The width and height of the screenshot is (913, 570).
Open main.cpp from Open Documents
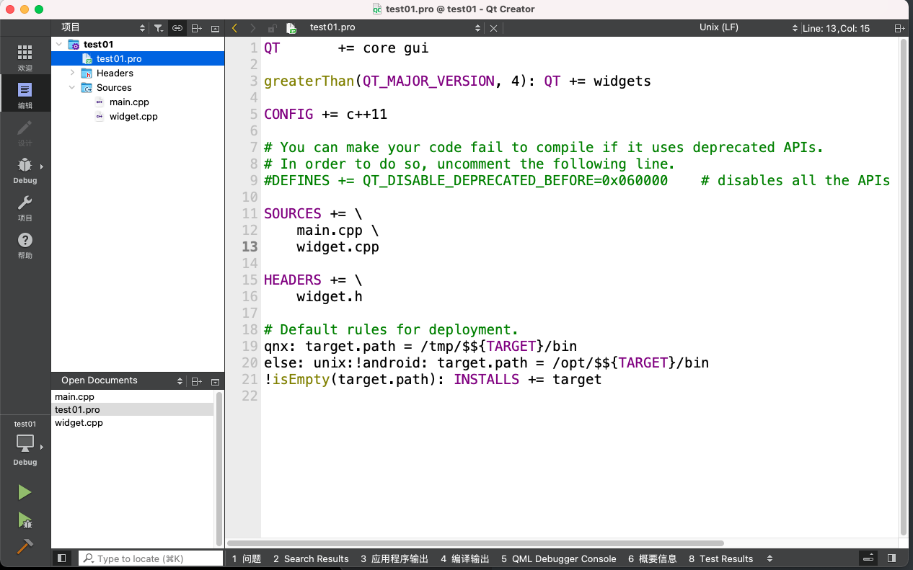[74, 397]
